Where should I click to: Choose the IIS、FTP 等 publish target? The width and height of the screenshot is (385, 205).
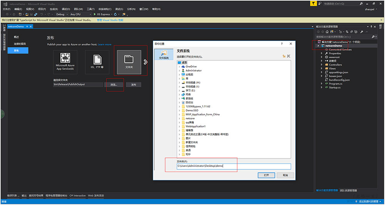97,62
